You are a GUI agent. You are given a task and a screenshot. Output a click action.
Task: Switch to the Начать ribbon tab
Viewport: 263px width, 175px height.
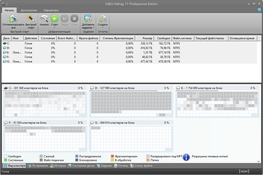[9, 11]
